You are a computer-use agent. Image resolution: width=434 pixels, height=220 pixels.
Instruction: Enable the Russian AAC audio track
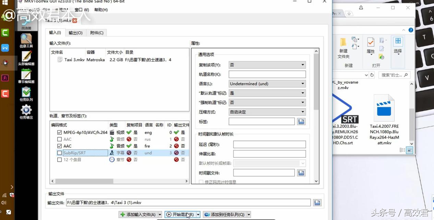59,139
